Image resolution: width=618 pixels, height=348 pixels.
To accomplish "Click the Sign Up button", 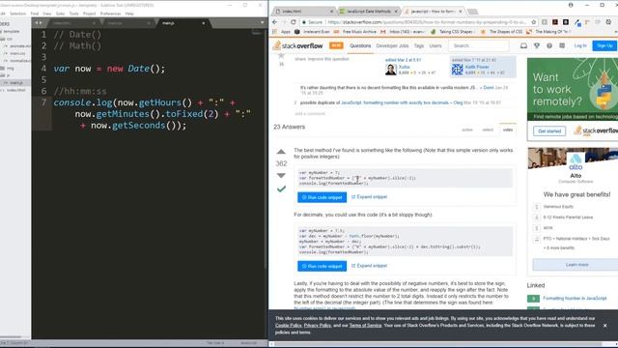I will [604, 45].
